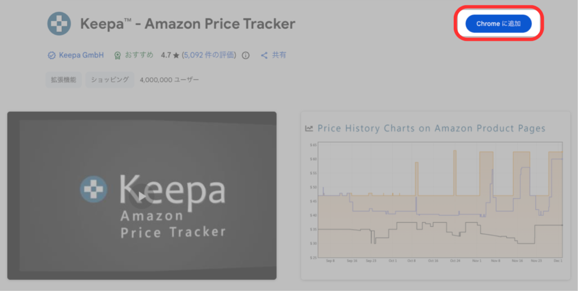The image size is (578, 291).
Task: Click the info icon after the review count
Action: [246, 55]
